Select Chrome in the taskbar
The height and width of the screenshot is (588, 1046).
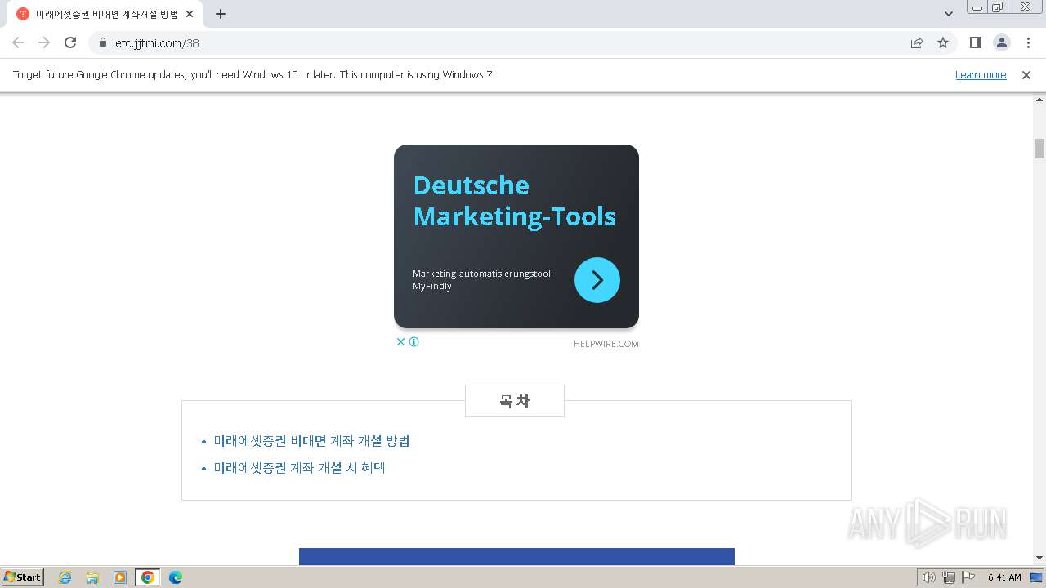click(148, 577)
